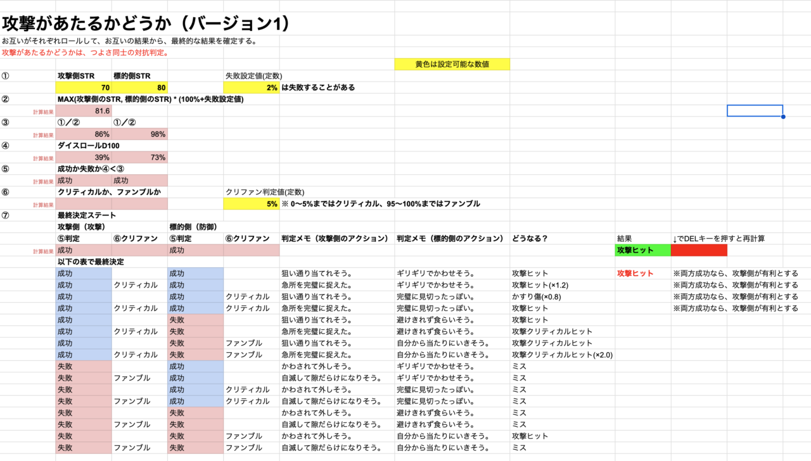Viewport: 811px width, 461px height.
Task: Click the calculated result cell showing 81.6
Action: pos(84,111)
